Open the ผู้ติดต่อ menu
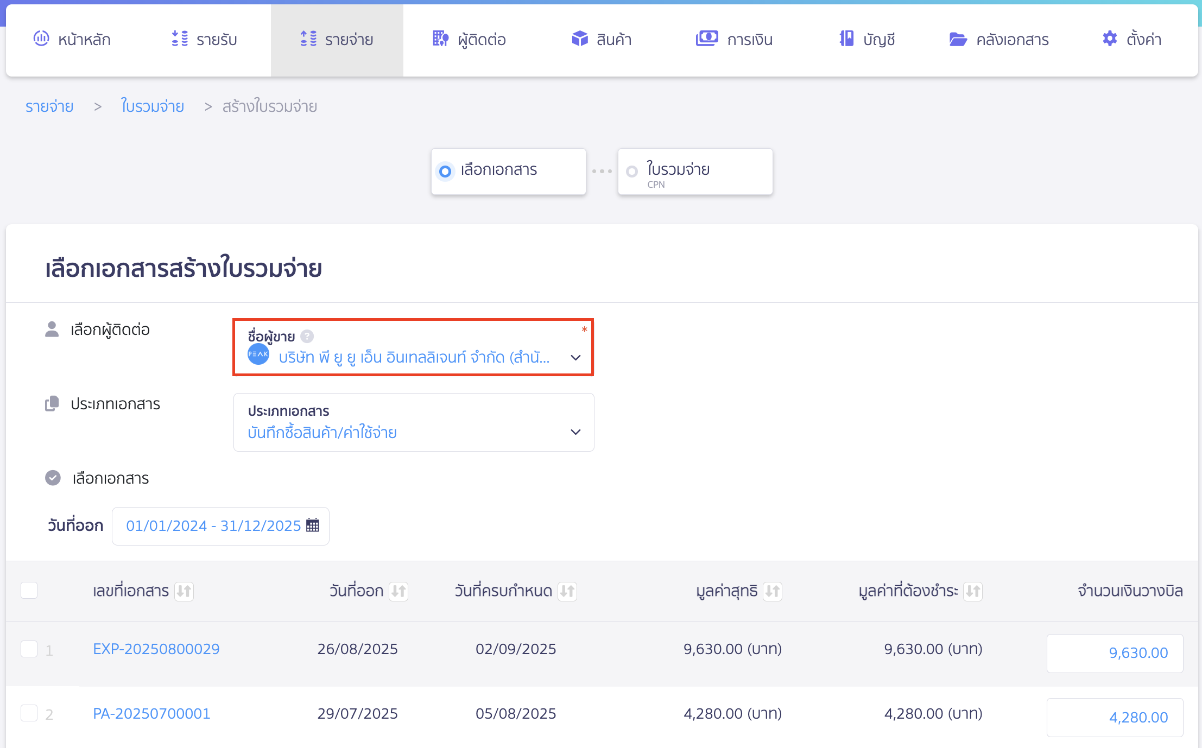This screenshot has width=1202, height=748. [x=469, y=39]
